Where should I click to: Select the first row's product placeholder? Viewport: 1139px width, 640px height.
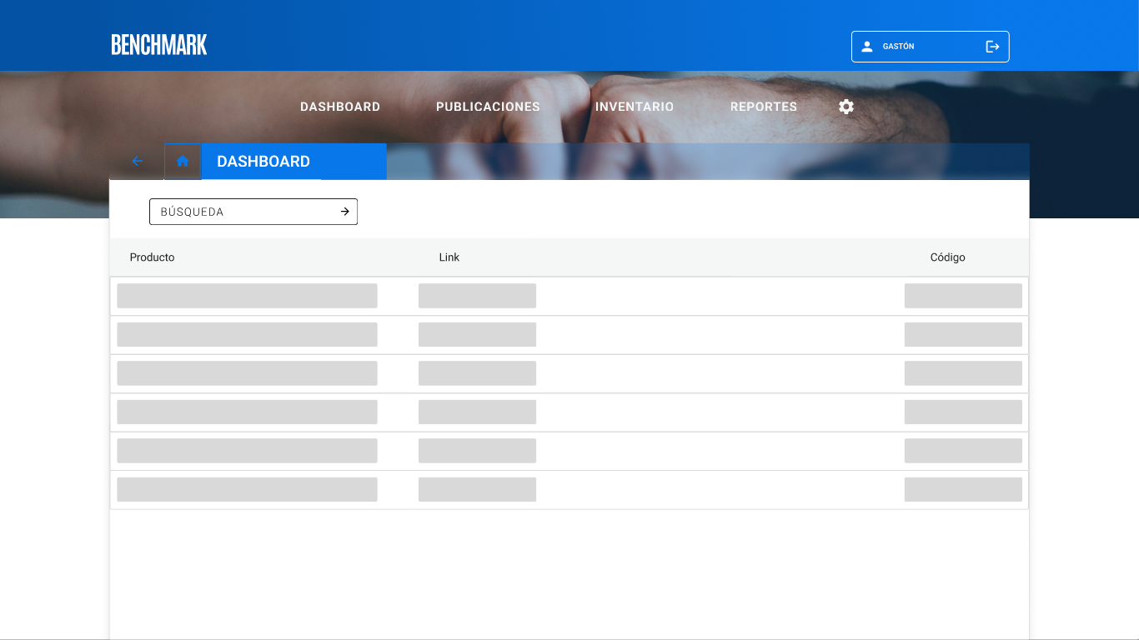pos(247,296)
